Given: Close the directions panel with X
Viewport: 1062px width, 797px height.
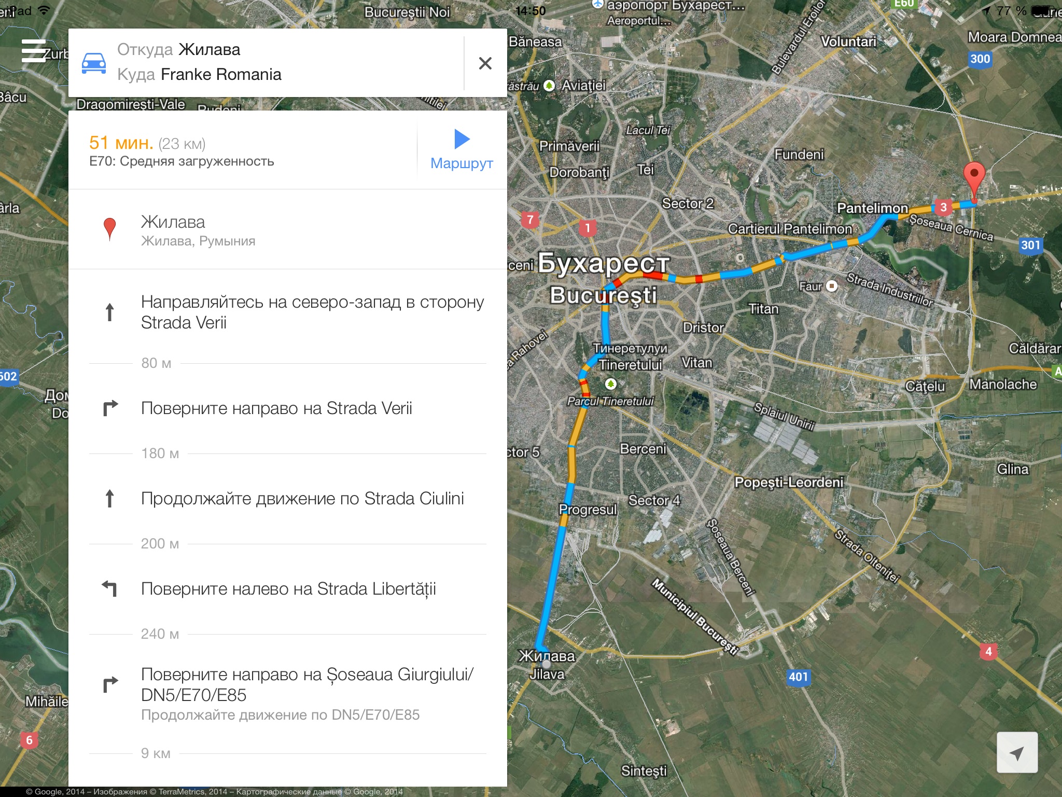Looking at the screenshot, I should pos(485,63).
